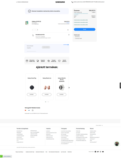This screenshot has width=121, height=159.
Task: Advance the recommended products carousel arrow
Action: click(x=69, y=87)
